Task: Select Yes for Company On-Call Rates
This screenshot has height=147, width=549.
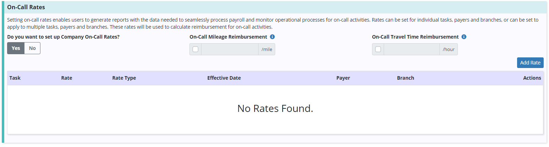Action: (x=16, y=48)
